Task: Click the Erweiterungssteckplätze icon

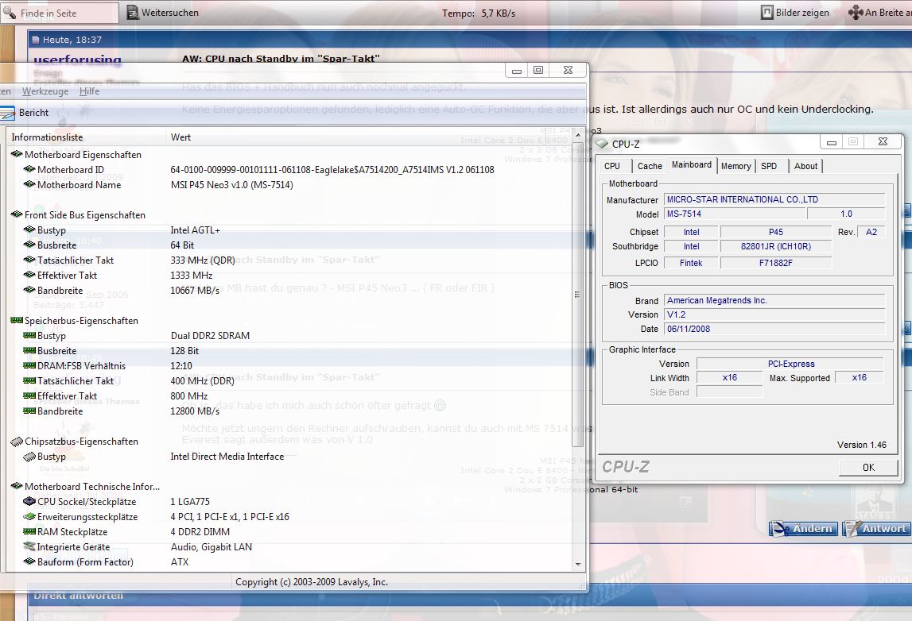Action: tap(29, 516)
